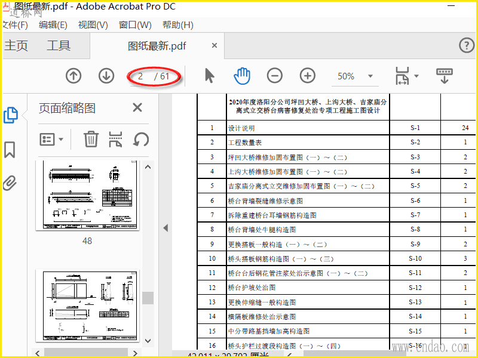Click thumbnail panel scroll down arrow
The width and height of the screenshot is (478, 358).
click(148, 341)
